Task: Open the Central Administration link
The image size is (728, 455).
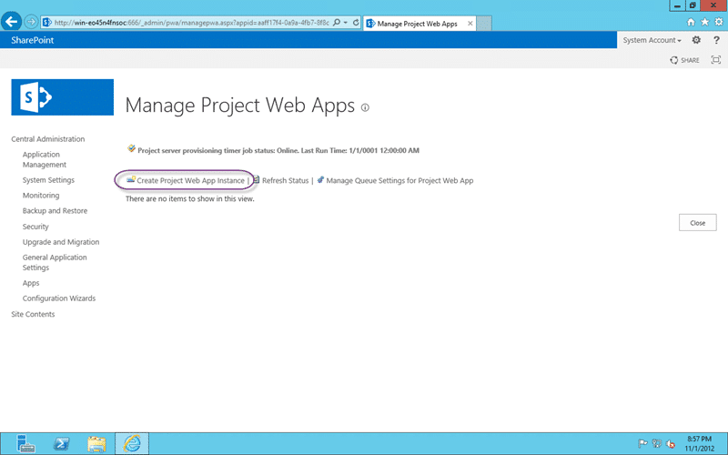Action: tap(48, 139)
